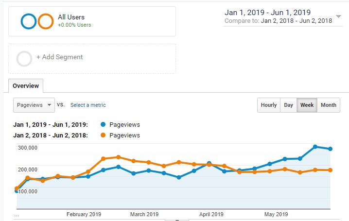Click the Select a metric link
This screenshot has width=349, height=221.
tap(88, 105)
